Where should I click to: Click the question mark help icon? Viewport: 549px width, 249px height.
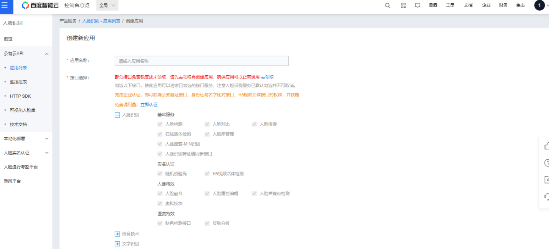coord(546,163)
